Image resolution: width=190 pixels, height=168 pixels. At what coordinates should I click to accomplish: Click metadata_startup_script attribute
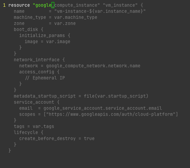[44, 96]
